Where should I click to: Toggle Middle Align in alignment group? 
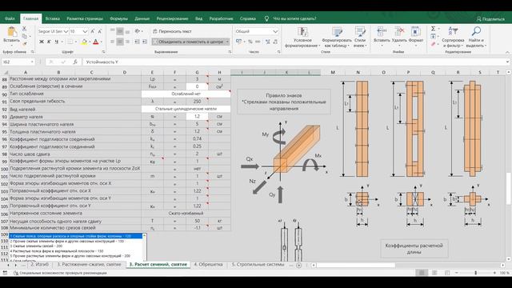click(120, 31)
